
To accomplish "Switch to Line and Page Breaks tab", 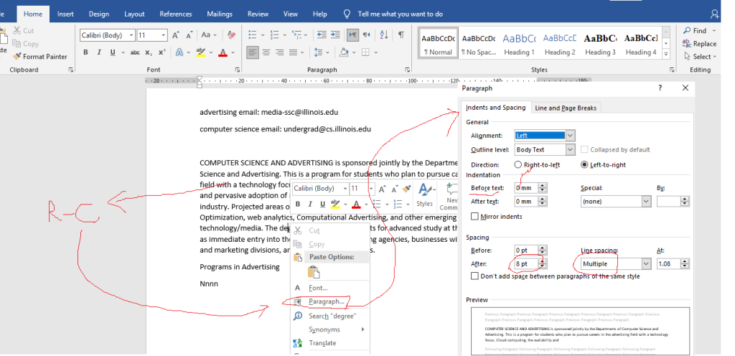I will (565, 108).
